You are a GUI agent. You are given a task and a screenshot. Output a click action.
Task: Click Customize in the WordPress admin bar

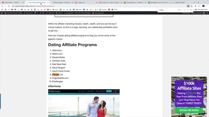click(x=28, y=13)
